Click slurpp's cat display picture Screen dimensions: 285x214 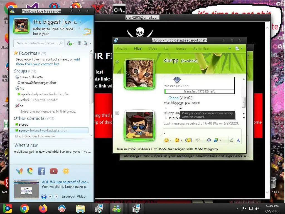pos(139,74)
